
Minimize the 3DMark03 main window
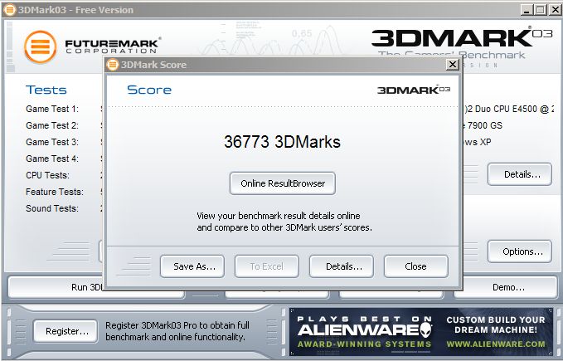click(527, 10)
